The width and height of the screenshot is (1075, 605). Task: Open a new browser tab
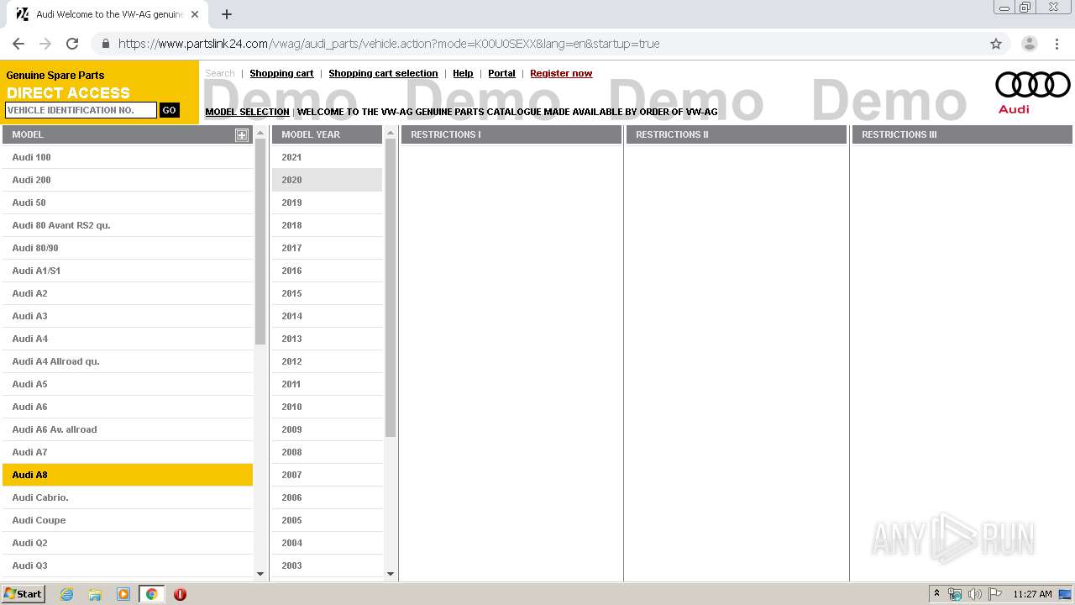(x=227, y=14)
